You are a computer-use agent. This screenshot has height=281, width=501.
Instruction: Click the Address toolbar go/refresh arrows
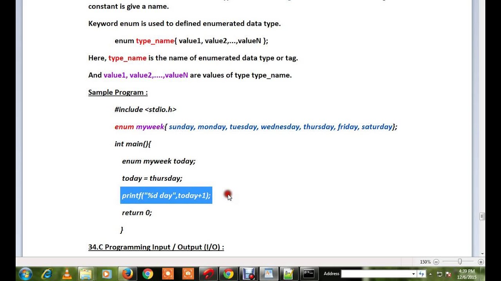point(421,274)
